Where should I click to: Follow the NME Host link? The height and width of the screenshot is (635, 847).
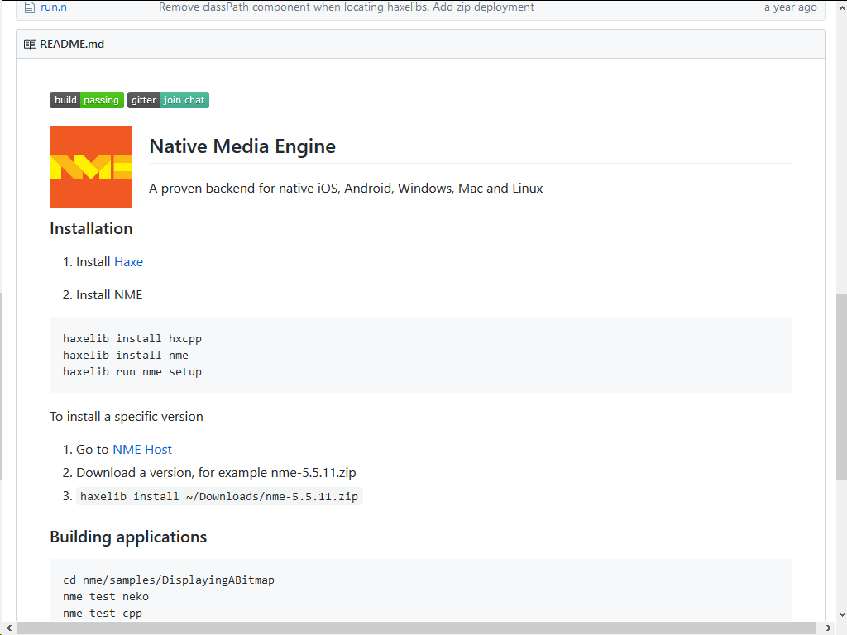142,450
